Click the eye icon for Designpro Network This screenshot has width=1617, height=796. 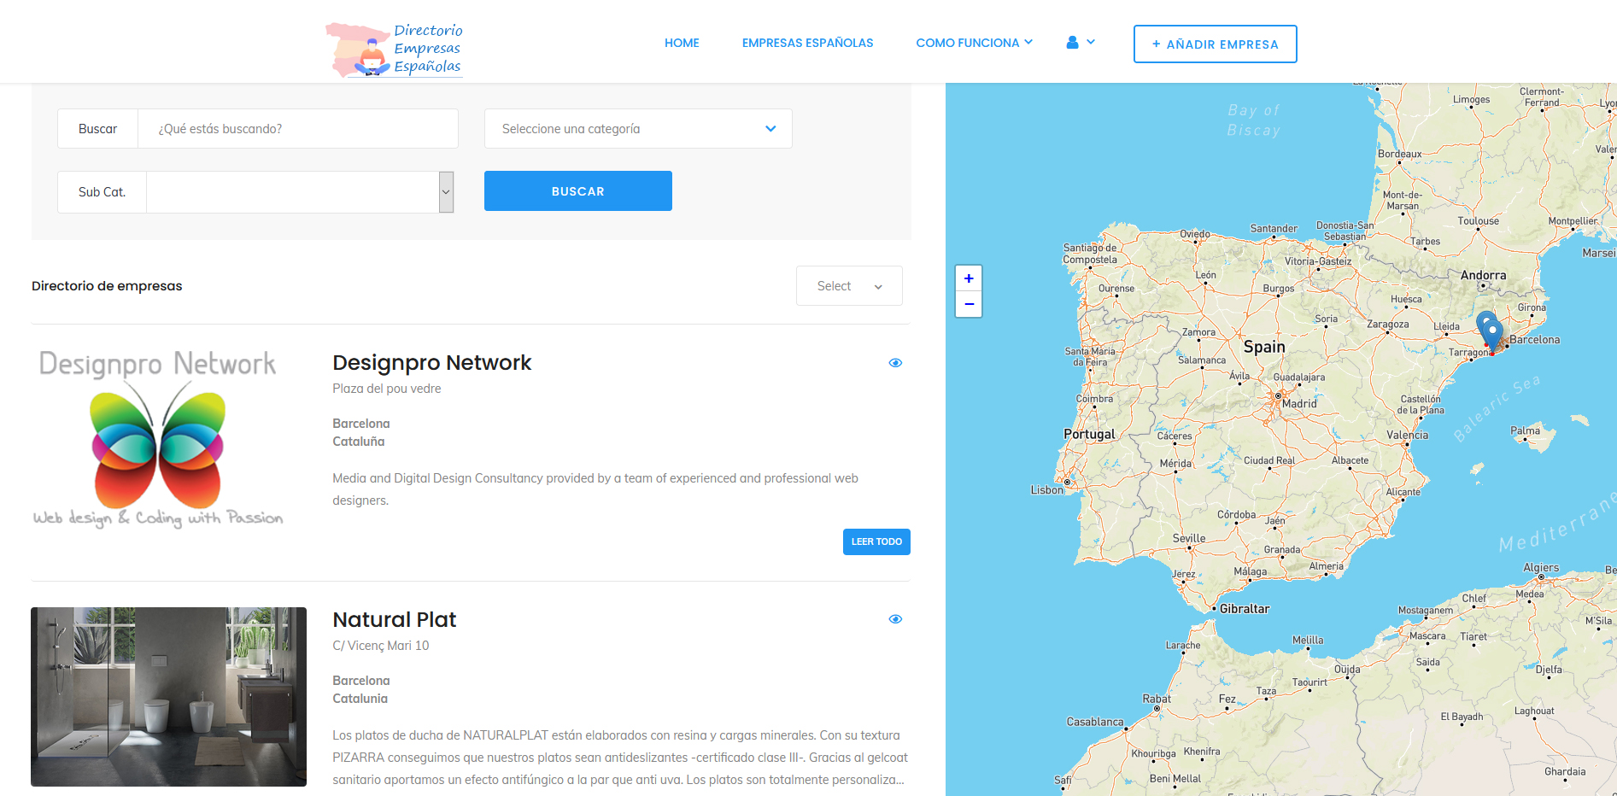[x=895, y=363]
